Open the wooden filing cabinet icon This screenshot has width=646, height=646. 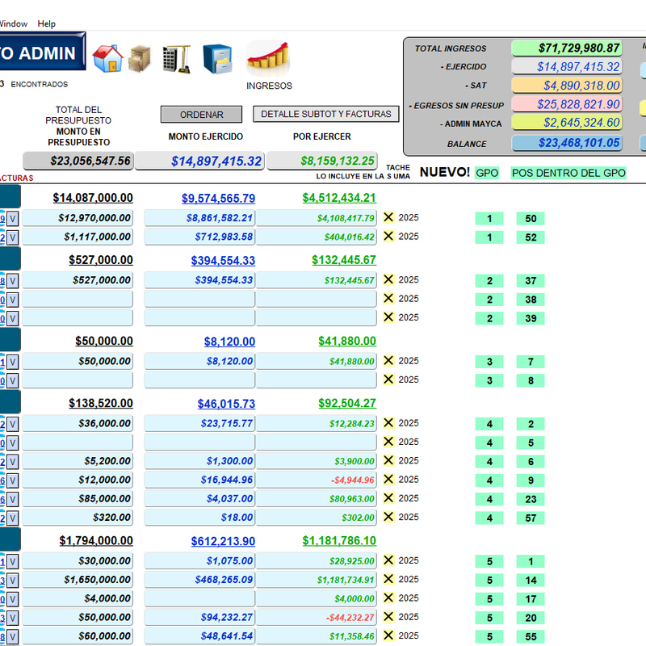point(141,58)
